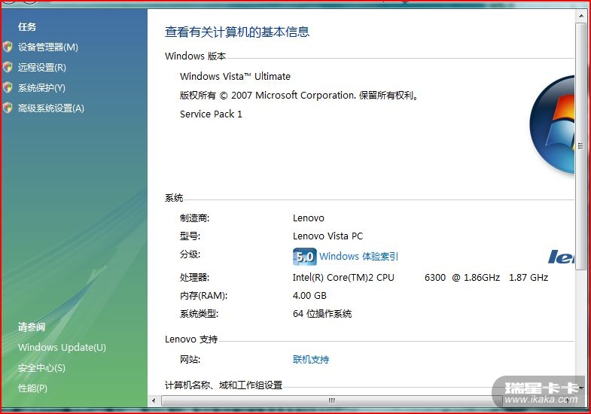Screen dimensions: 591x414
Task: Open 设备管理器(M) link
Action: click(48, 47)
